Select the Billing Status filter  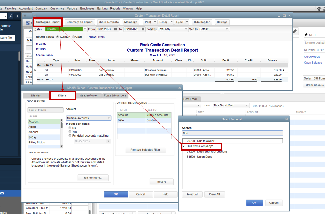click(44, 143)
